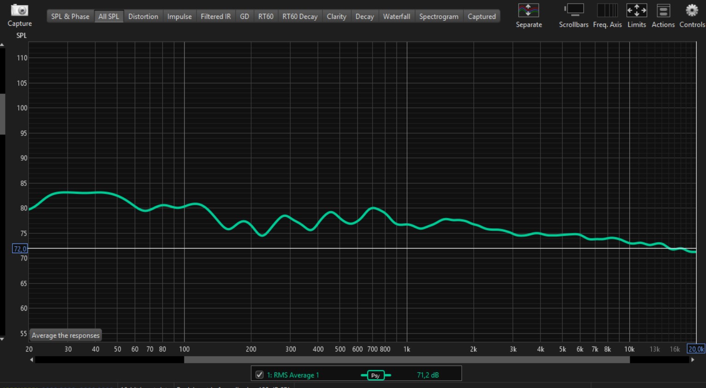Open the Freq. Axis toggle icon
Screen dimensions: 706x388
point(607,11)
